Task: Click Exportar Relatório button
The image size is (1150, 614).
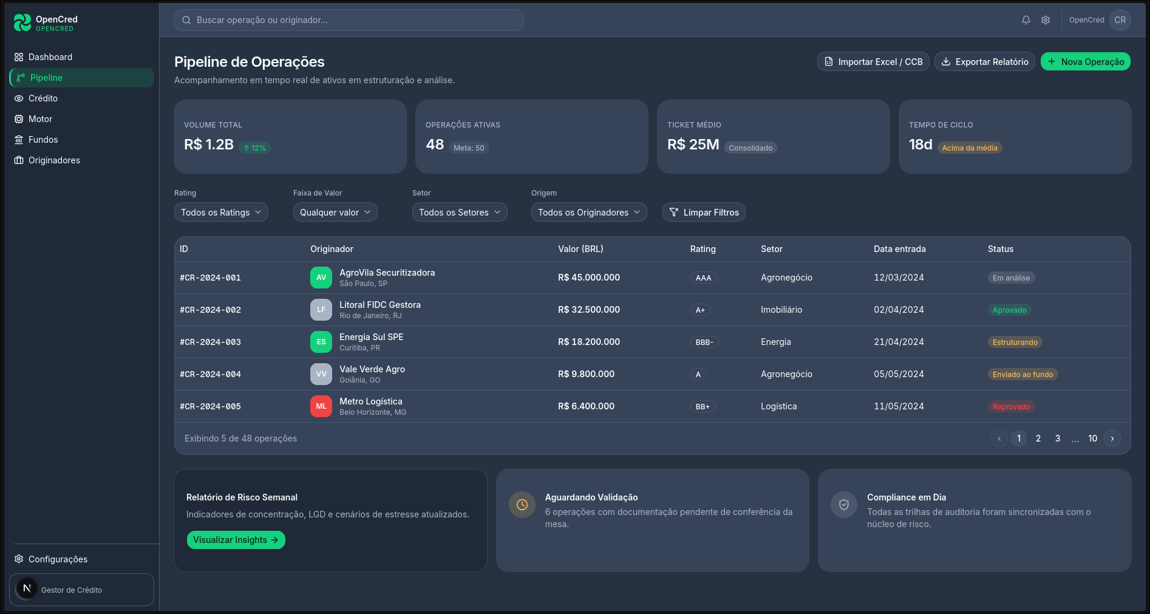Action: coord(985,61)
